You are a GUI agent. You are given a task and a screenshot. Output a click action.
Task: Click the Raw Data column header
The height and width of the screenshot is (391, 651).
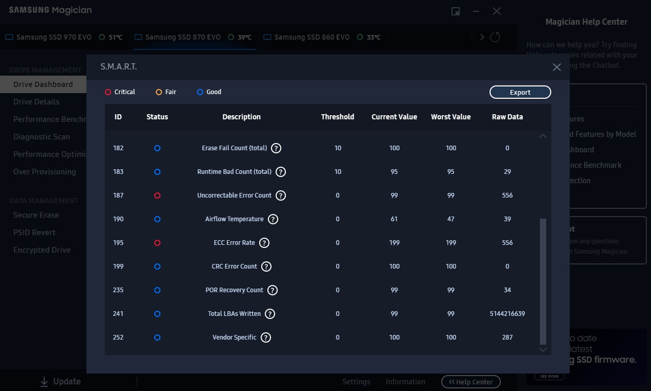(508, 117)
